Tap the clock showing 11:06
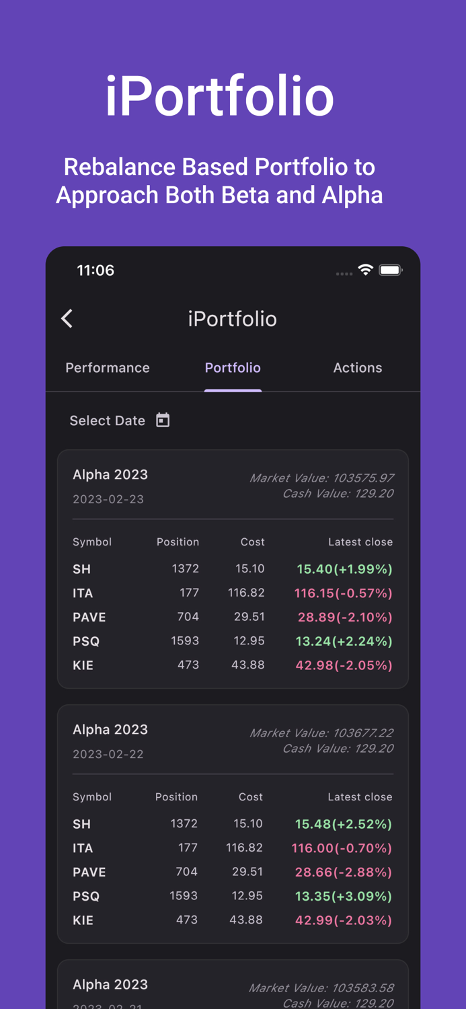Image resolution: width=466 pixels, height=1009 pixels. click(x=95, y=270)
